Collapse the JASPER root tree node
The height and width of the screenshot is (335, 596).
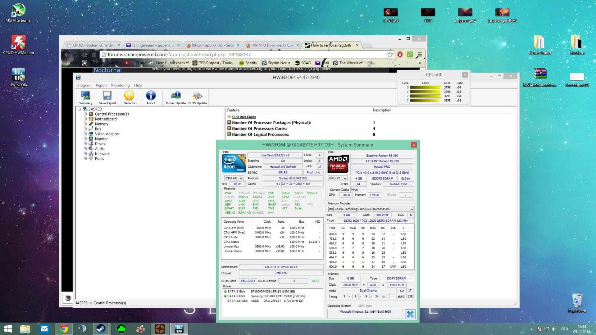(x=80, y=109)
